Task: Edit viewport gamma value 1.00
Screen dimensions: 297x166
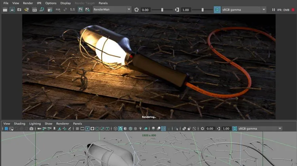Action: pos(226,129)
